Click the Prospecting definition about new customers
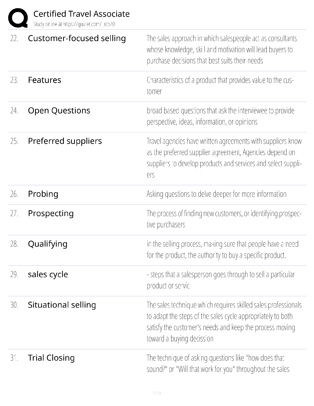Image resolution: width=314 pixels, height=406 pixels. click(224, 219)
